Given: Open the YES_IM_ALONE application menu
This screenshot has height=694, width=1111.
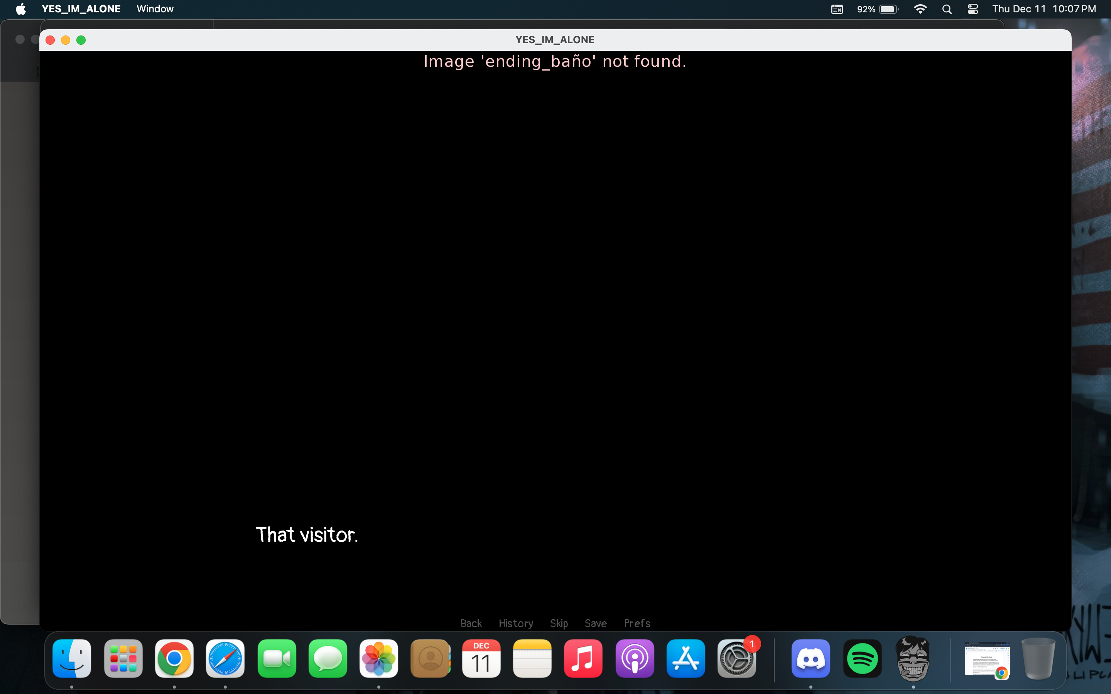Looking at the screenshot, I should click(81, 9).
